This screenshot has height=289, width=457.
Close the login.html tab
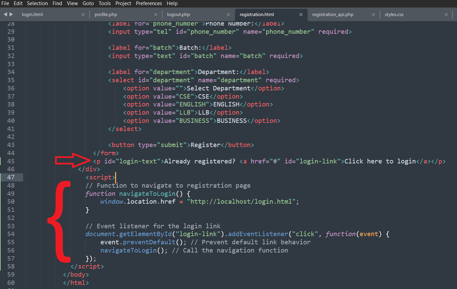[83, 15]
